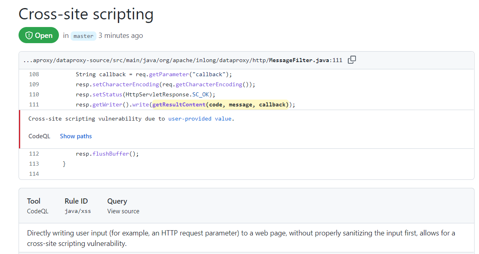Screen dimensions: 479x254
Task: Click the 3 minutes ago timestamp
Action: click(x=121, y=36)
